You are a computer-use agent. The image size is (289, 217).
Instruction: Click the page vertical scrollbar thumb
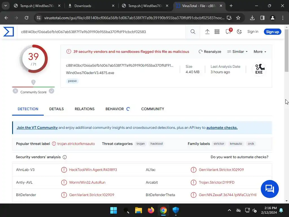click(x=287, y=50)
